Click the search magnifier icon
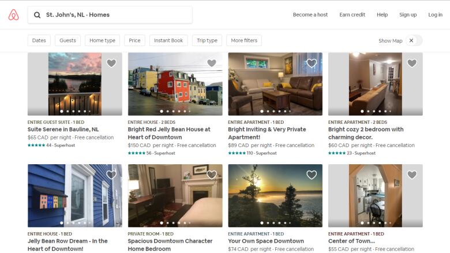This screenshot has width=450, height=253. point(37,15)
